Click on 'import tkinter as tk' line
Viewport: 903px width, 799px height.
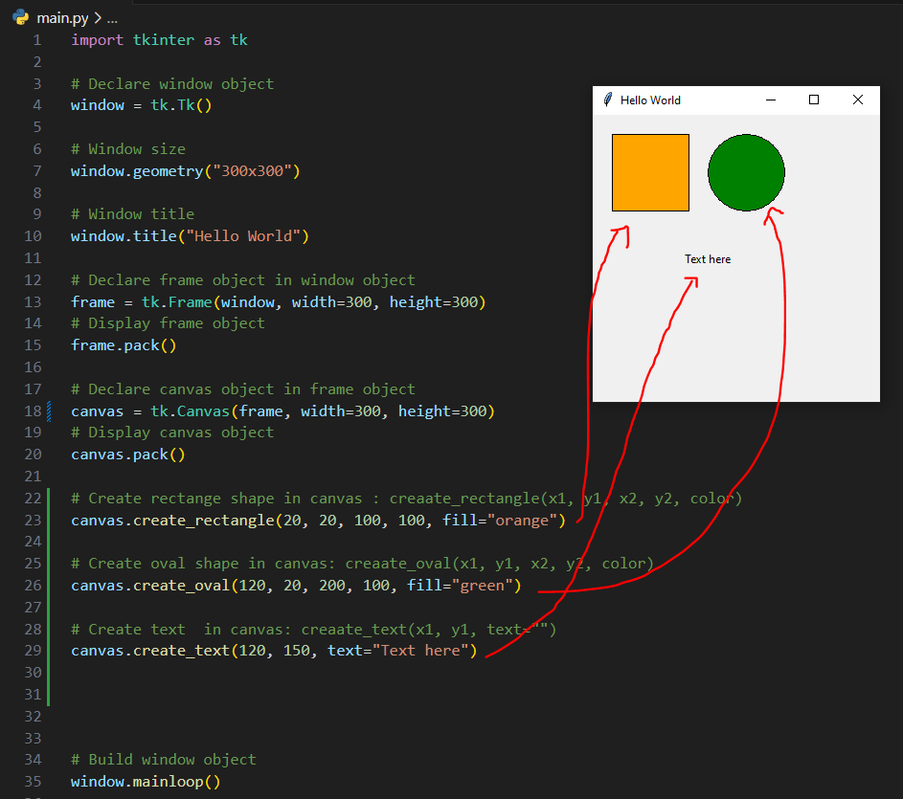point(159,40)
